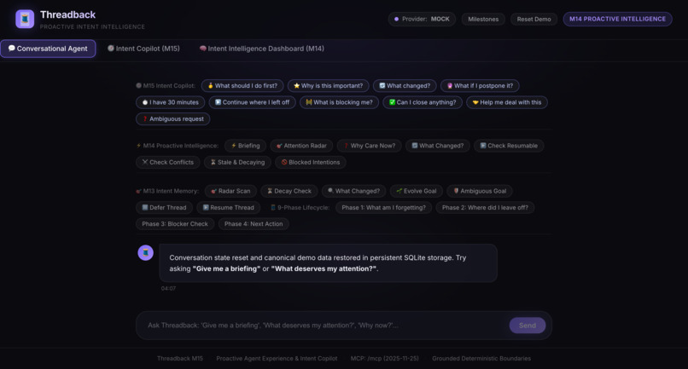This screenshot has height=369, width=688.
Task: Select the Resume Thread chip
Action: 228,207
